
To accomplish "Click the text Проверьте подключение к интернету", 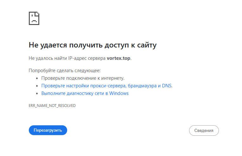I will [83, 78].
